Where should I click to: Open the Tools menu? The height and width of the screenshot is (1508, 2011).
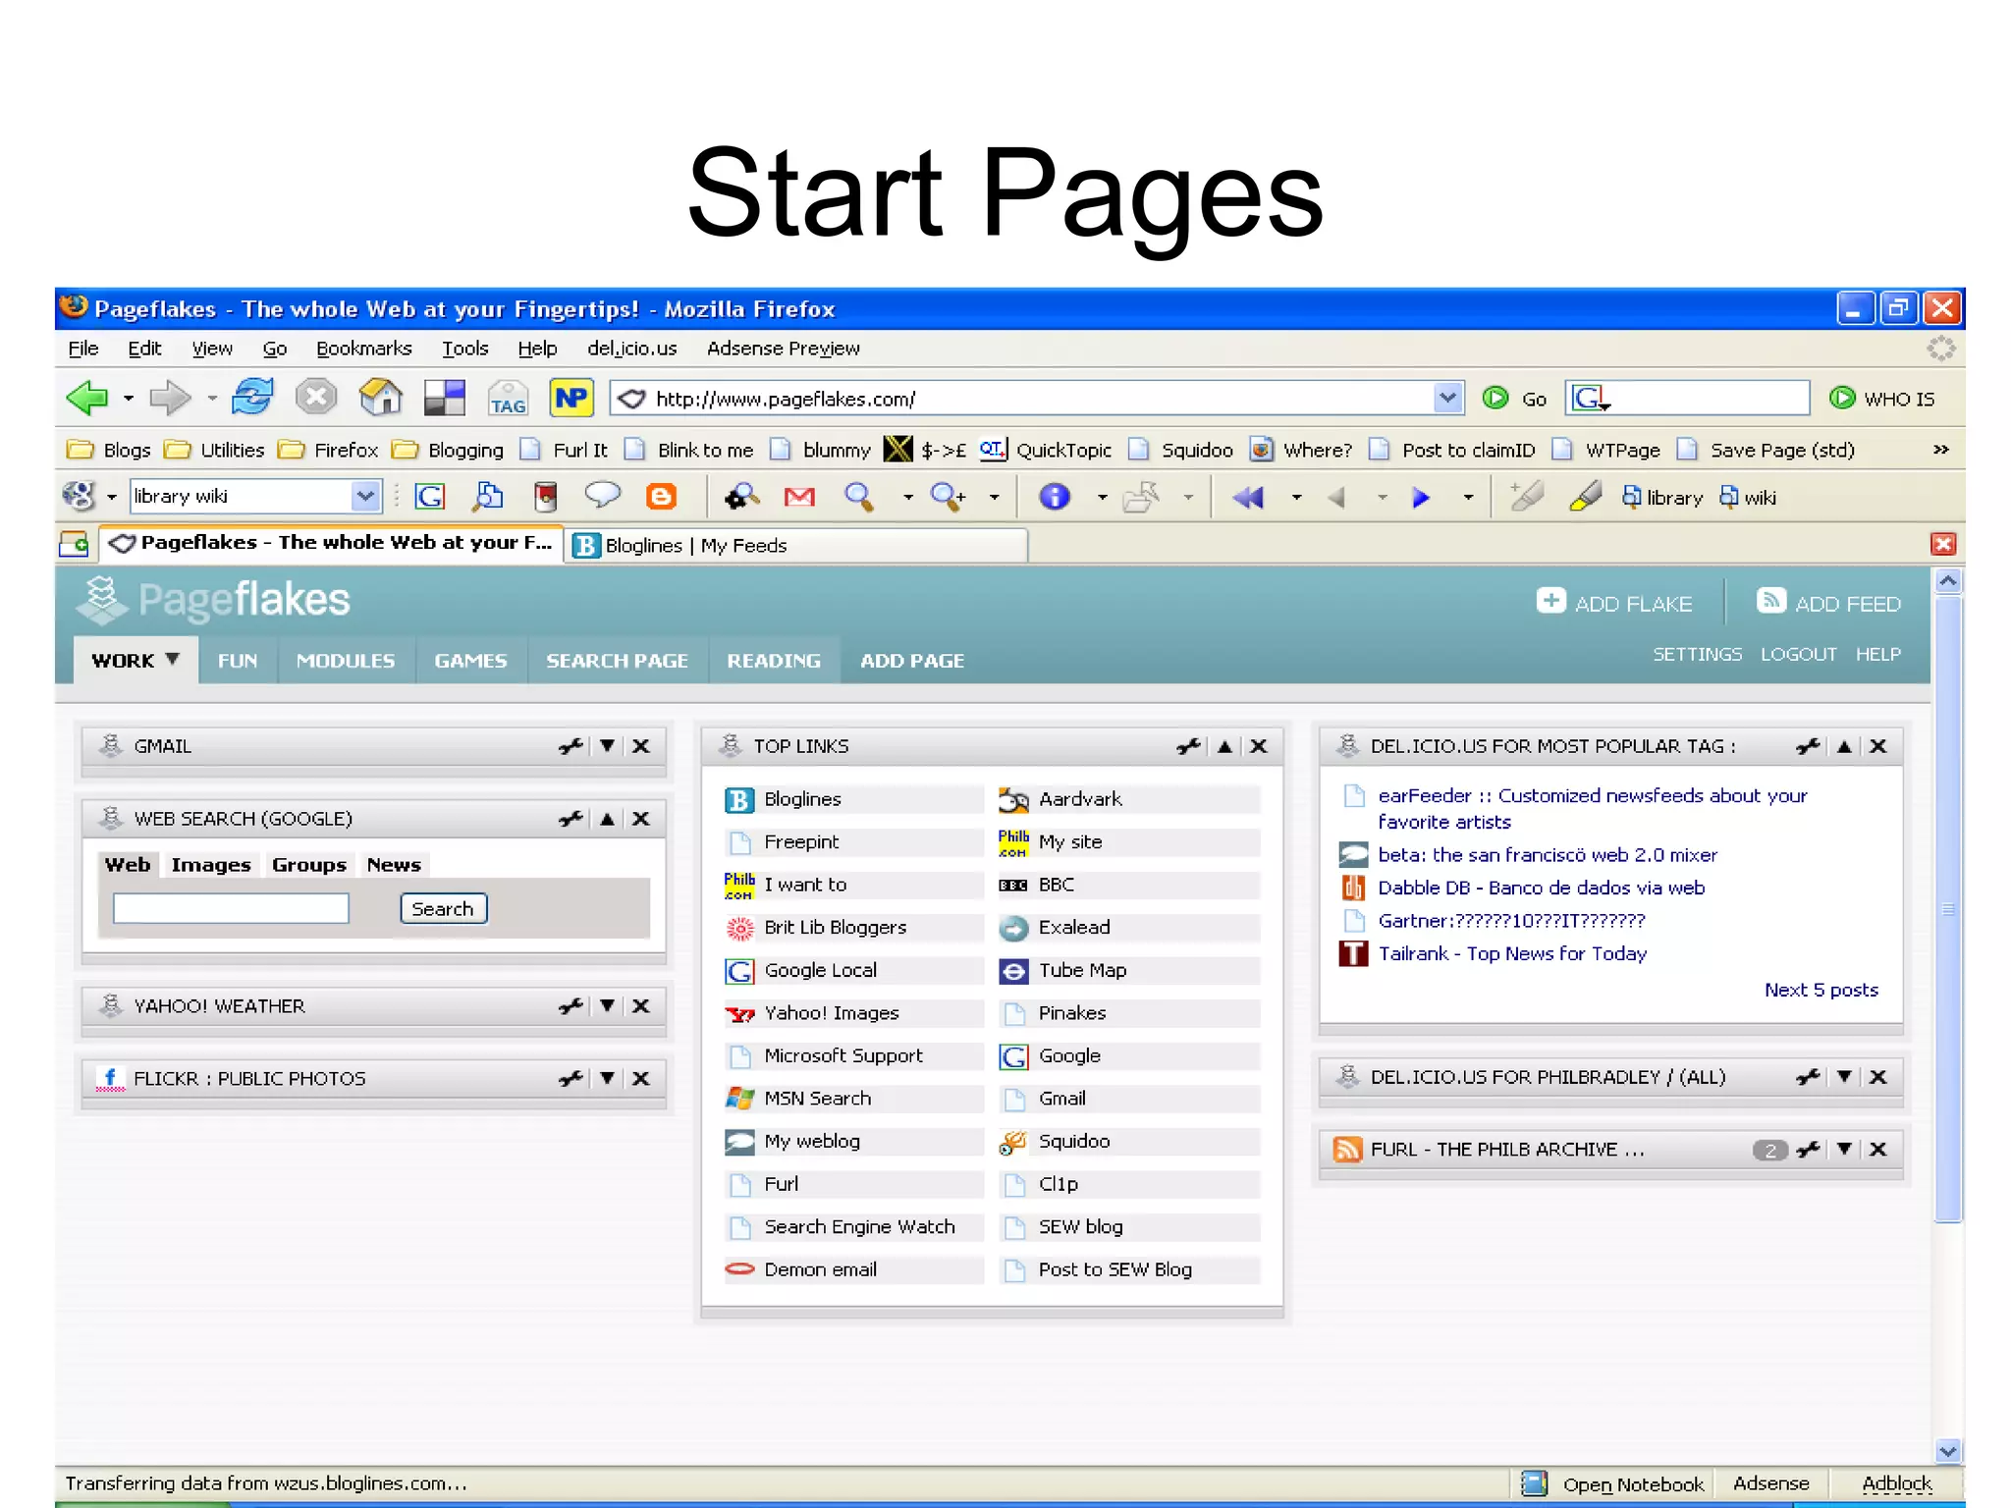464,349
